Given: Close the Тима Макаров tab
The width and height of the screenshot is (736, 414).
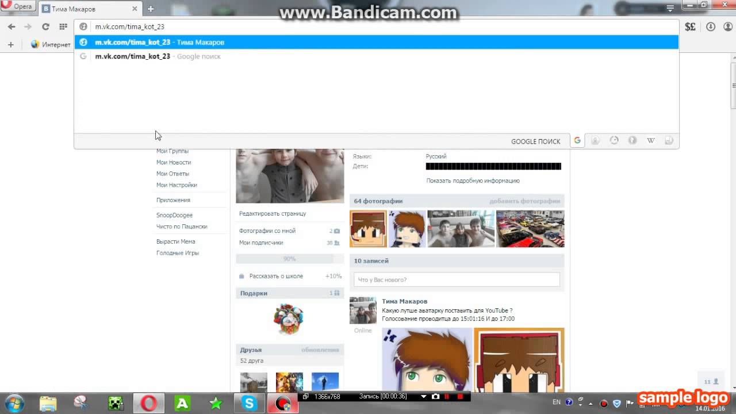Looking at the screenshot, I should [135, 9].
